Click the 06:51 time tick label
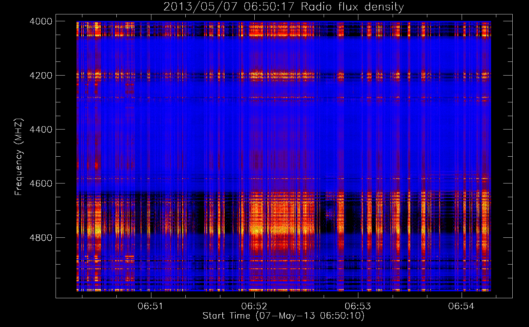 tap(150, 306)
